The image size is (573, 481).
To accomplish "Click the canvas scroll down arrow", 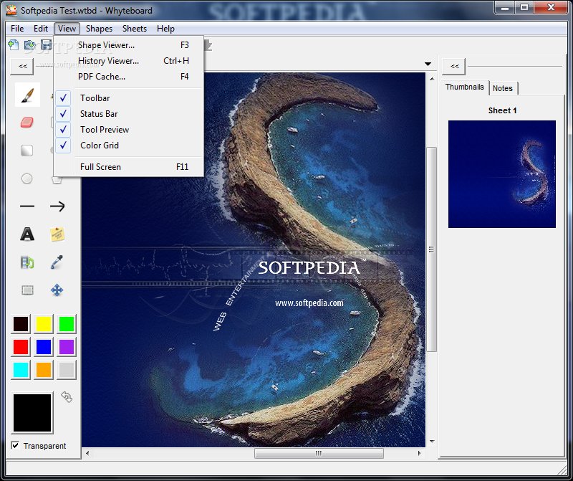I will (x=432, y=442).
